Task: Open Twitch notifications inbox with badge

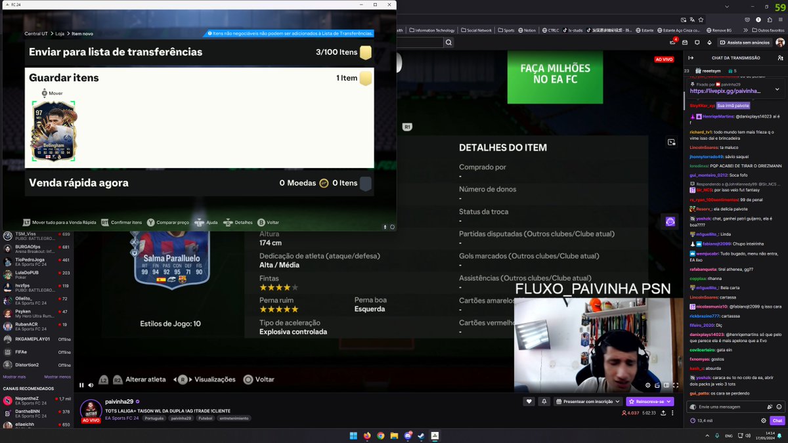Action: tap(674, 43)
